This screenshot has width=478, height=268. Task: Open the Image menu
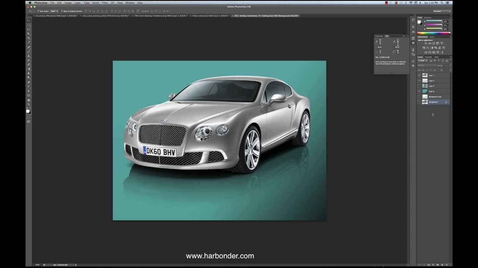68,3
